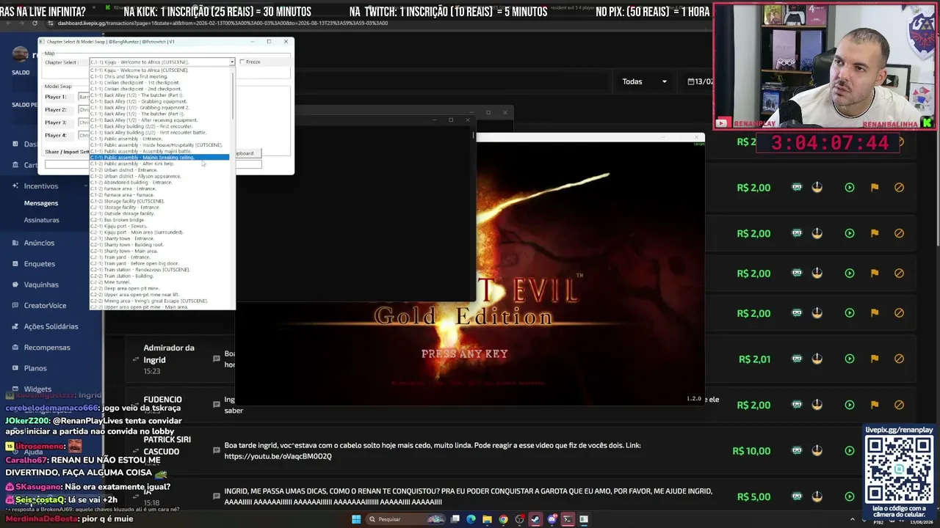Click the round avatar icon in the R$ 2,01 row
The height and width of the screenshot is (528, 940).
click(817, 359)
